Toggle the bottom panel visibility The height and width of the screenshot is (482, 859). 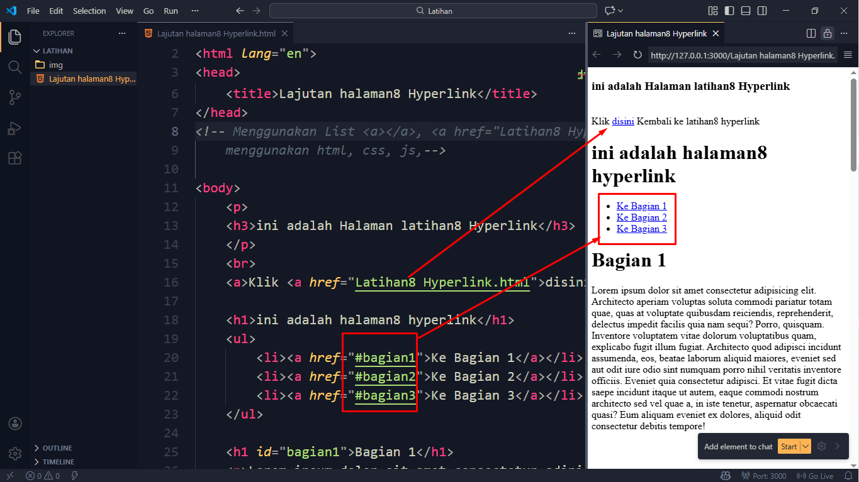pos(745,11)
